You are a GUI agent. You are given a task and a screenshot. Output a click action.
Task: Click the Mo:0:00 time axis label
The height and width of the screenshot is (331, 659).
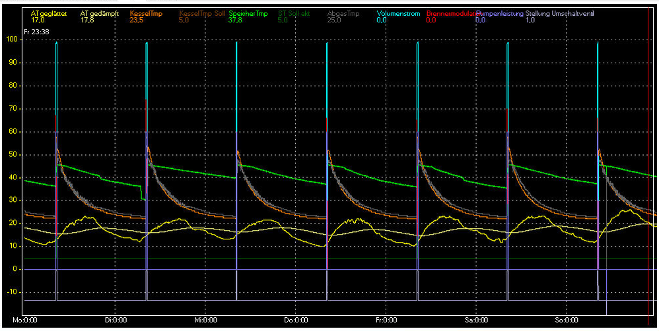coord(33,320)
